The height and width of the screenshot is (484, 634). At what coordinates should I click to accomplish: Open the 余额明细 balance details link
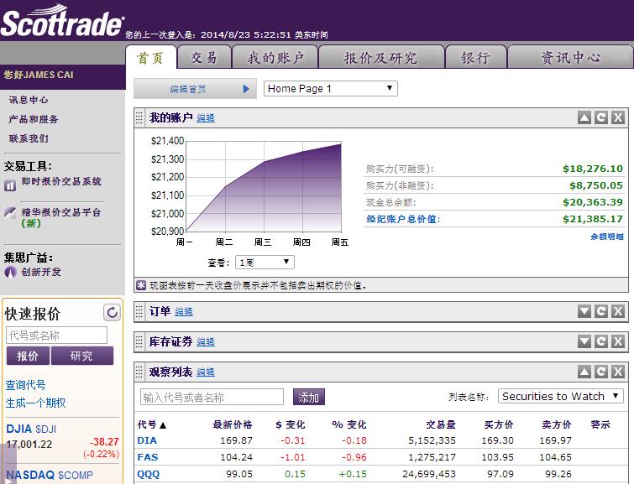tap(606, 237)
